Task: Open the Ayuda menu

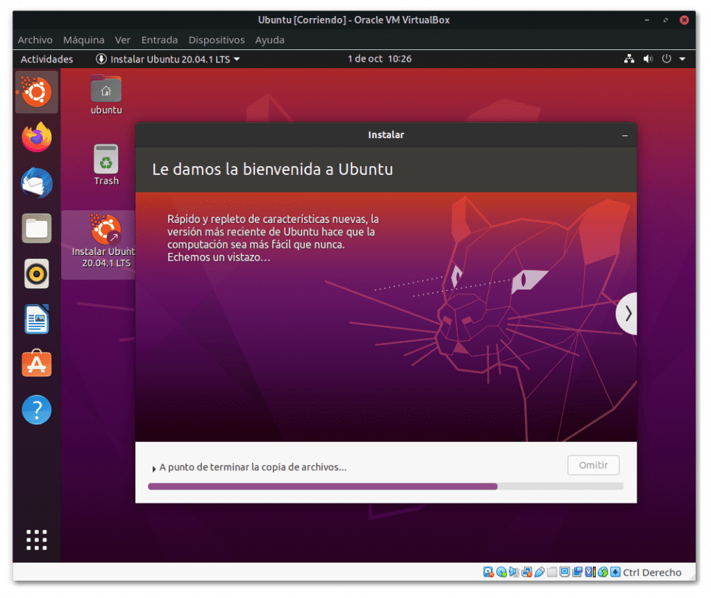Action: 269,40
